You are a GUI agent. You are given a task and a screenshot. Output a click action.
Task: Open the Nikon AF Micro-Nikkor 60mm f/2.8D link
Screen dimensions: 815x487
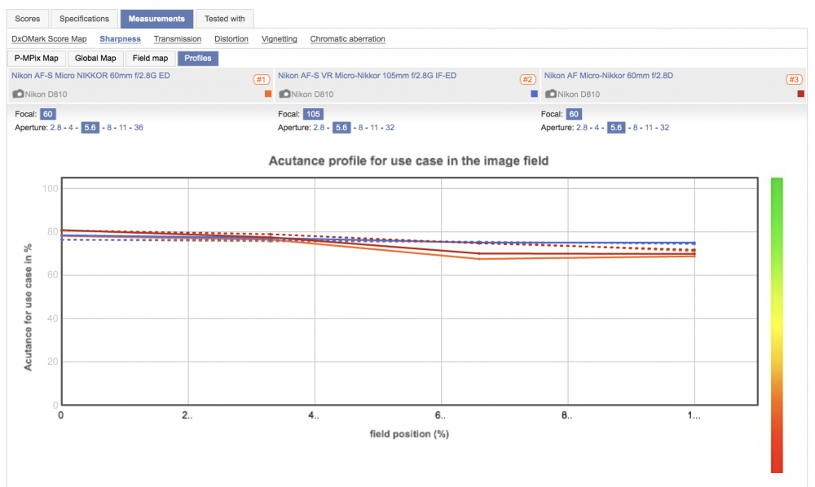(609, 75)
